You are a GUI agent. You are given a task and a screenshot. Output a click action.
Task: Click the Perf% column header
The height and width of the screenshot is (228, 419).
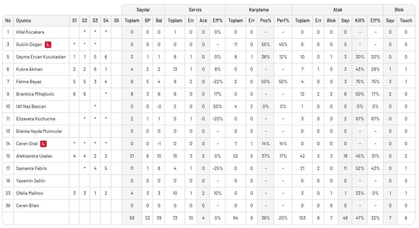283,21
